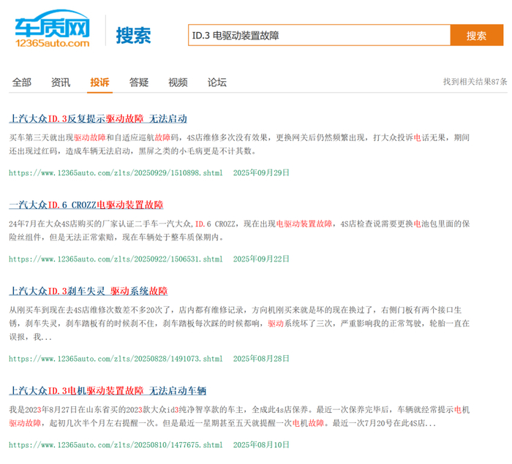Click snippet starting 我是2023年8月27日在山东省
This screenshot has width=512, height=464.
239,417
